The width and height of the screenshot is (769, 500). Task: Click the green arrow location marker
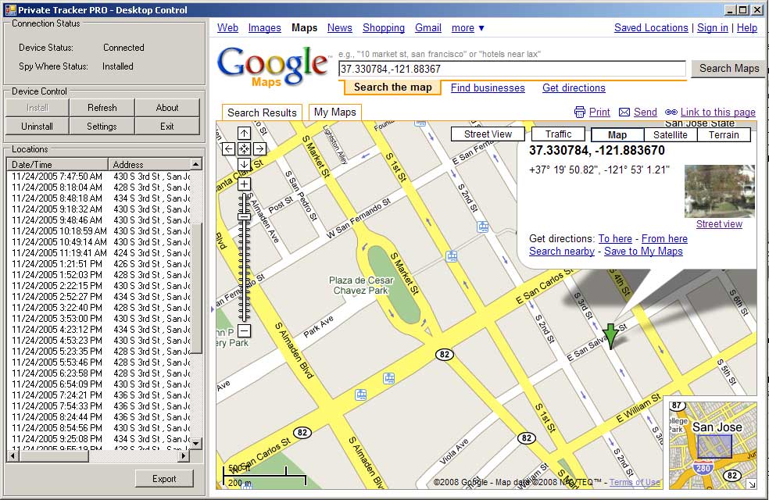(610, 336)
